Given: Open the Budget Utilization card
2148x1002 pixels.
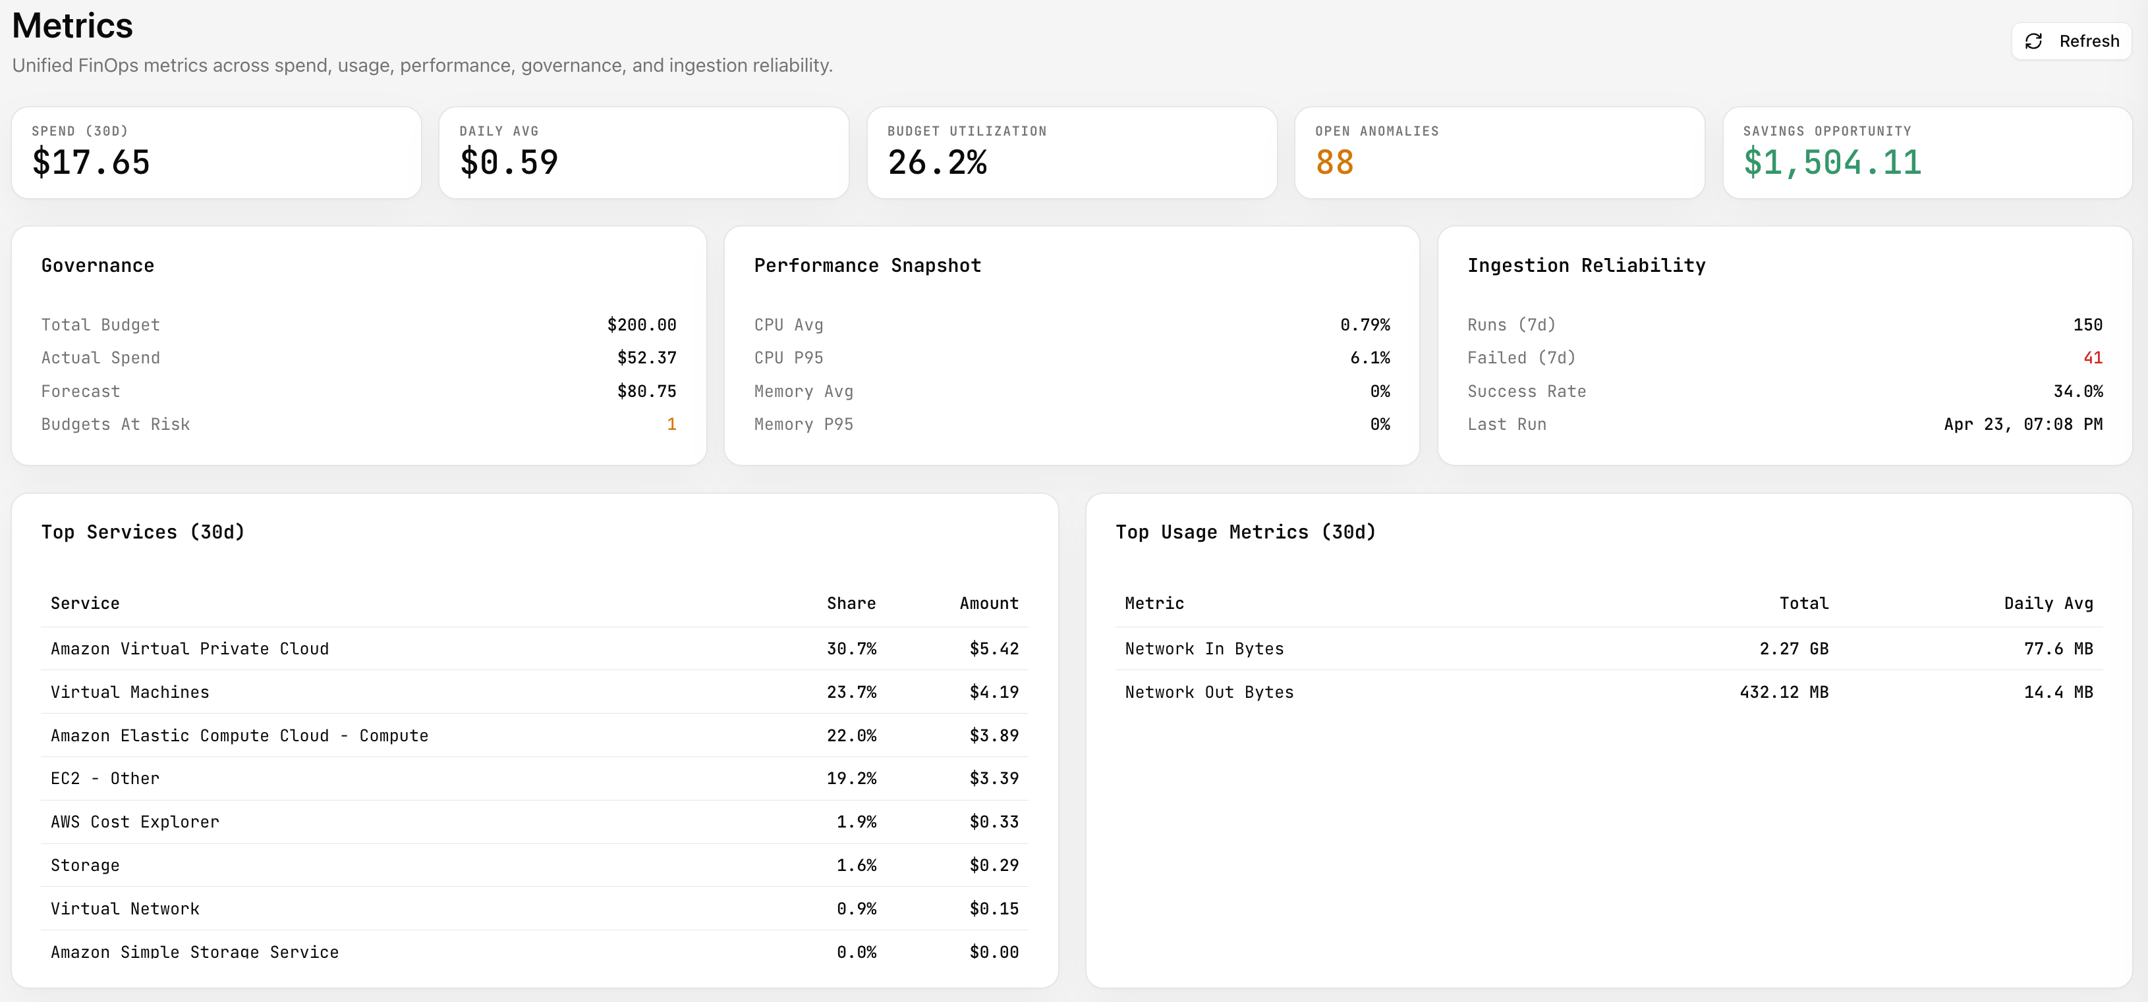Looking at the screenshot, I should pos(1071,151).
